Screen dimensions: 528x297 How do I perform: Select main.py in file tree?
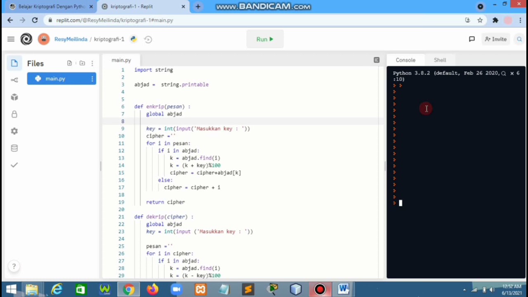[x=61, y=79]
